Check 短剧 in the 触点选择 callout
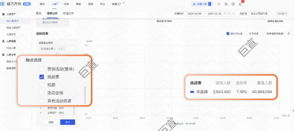The height and width of the screenshot is (131, 294). click(42, 85)
